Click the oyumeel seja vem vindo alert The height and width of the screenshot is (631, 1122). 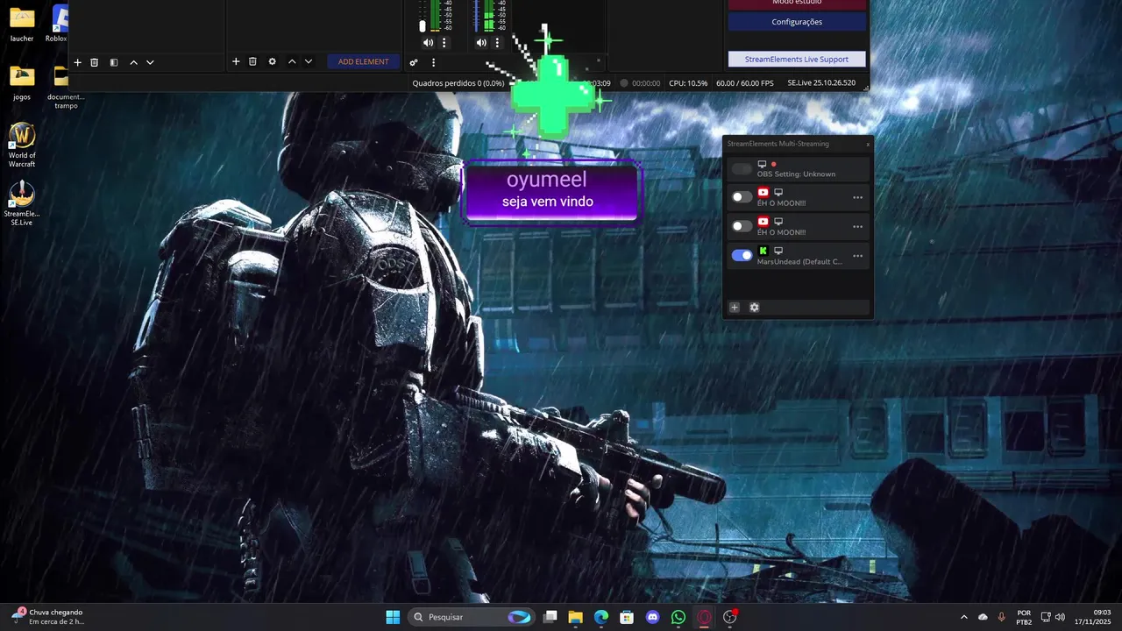550,191
